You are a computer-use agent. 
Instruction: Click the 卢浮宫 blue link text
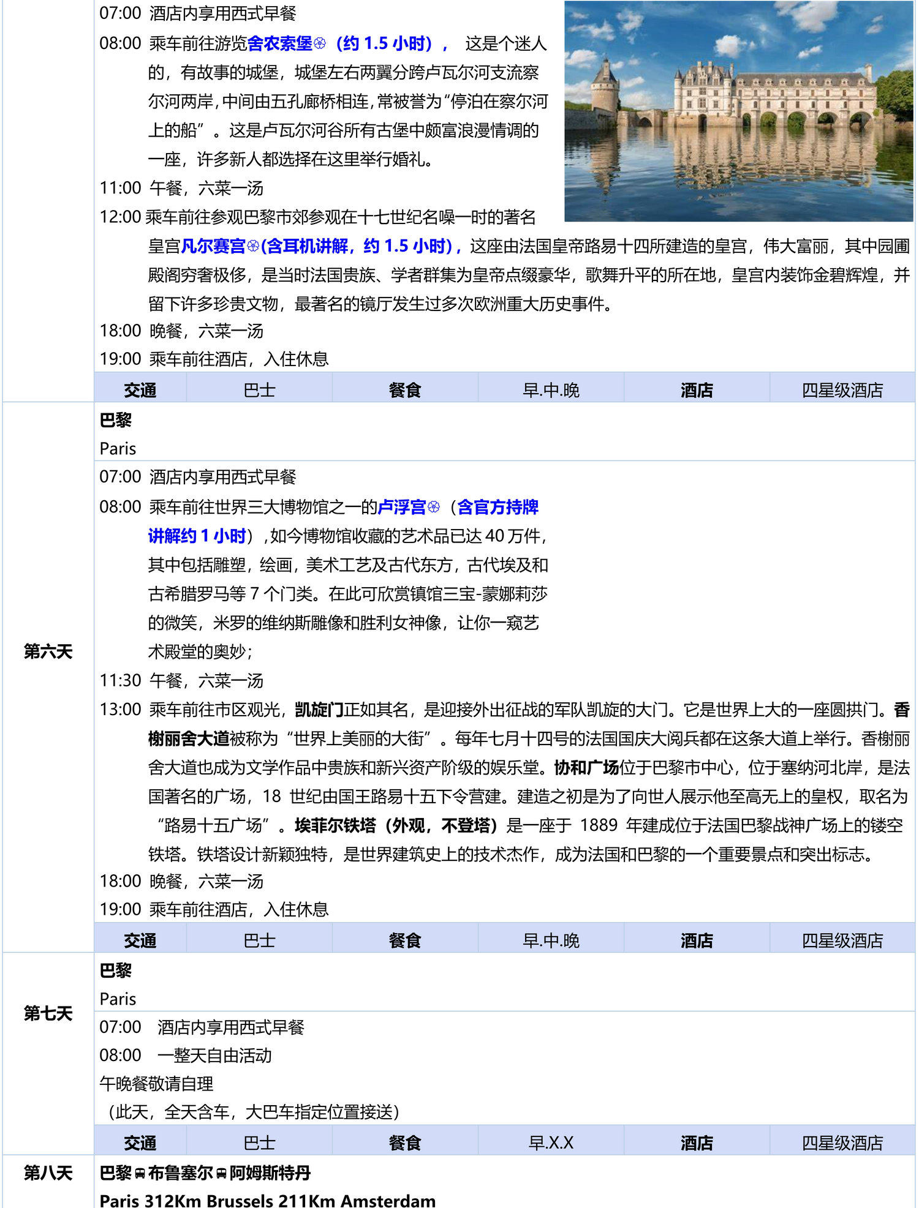[402, 507]
